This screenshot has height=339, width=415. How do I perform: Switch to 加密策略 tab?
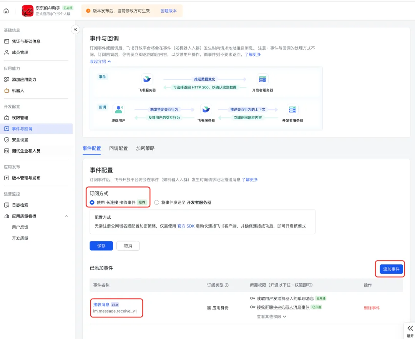(x=145, y=148)
